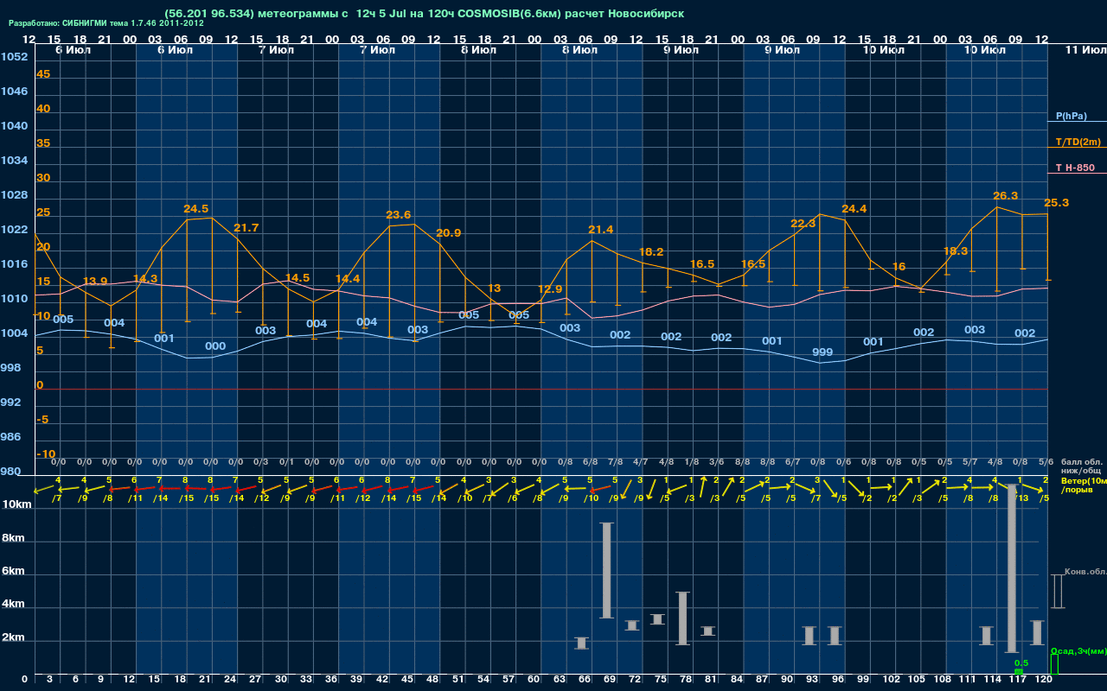Click the green precipitation bar at hour 117
The height and width of the screenshot is (691, 1107).
pos(1018,672)
